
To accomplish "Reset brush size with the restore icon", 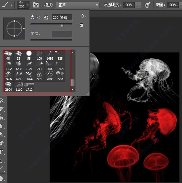I will click(46, 17).
